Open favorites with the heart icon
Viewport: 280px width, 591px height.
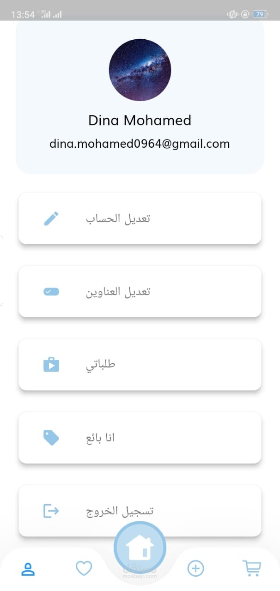point(84,568)
